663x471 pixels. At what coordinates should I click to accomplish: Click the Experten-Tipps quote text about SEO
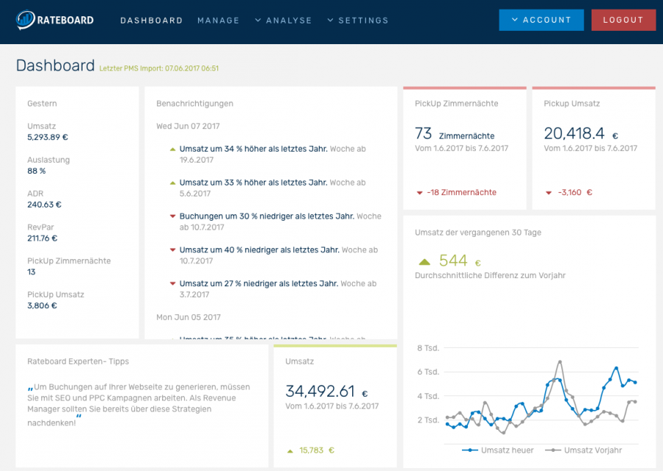coord(139,404)
